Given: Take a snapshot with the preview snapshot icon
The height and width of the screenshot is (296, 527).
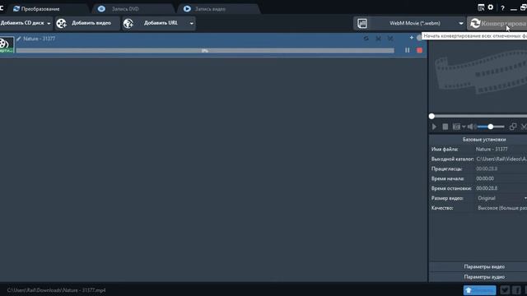Looking at the screenshot, I should 456,127.
